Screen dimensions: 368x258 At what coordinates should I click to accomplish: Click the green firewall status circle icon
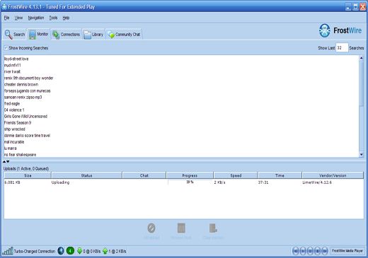70,251
